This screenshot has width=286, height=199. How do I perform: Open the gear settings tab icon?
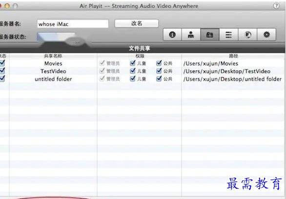pyautogui.click(x=266, y=35)
